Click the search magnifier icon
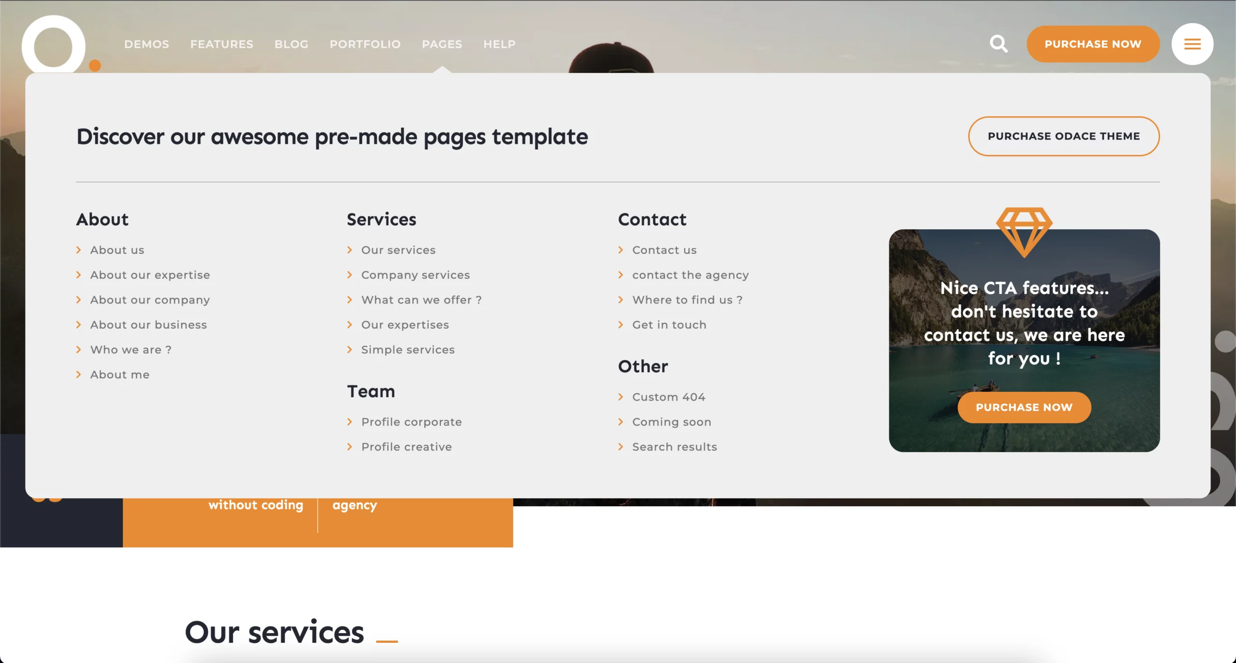 998,44
